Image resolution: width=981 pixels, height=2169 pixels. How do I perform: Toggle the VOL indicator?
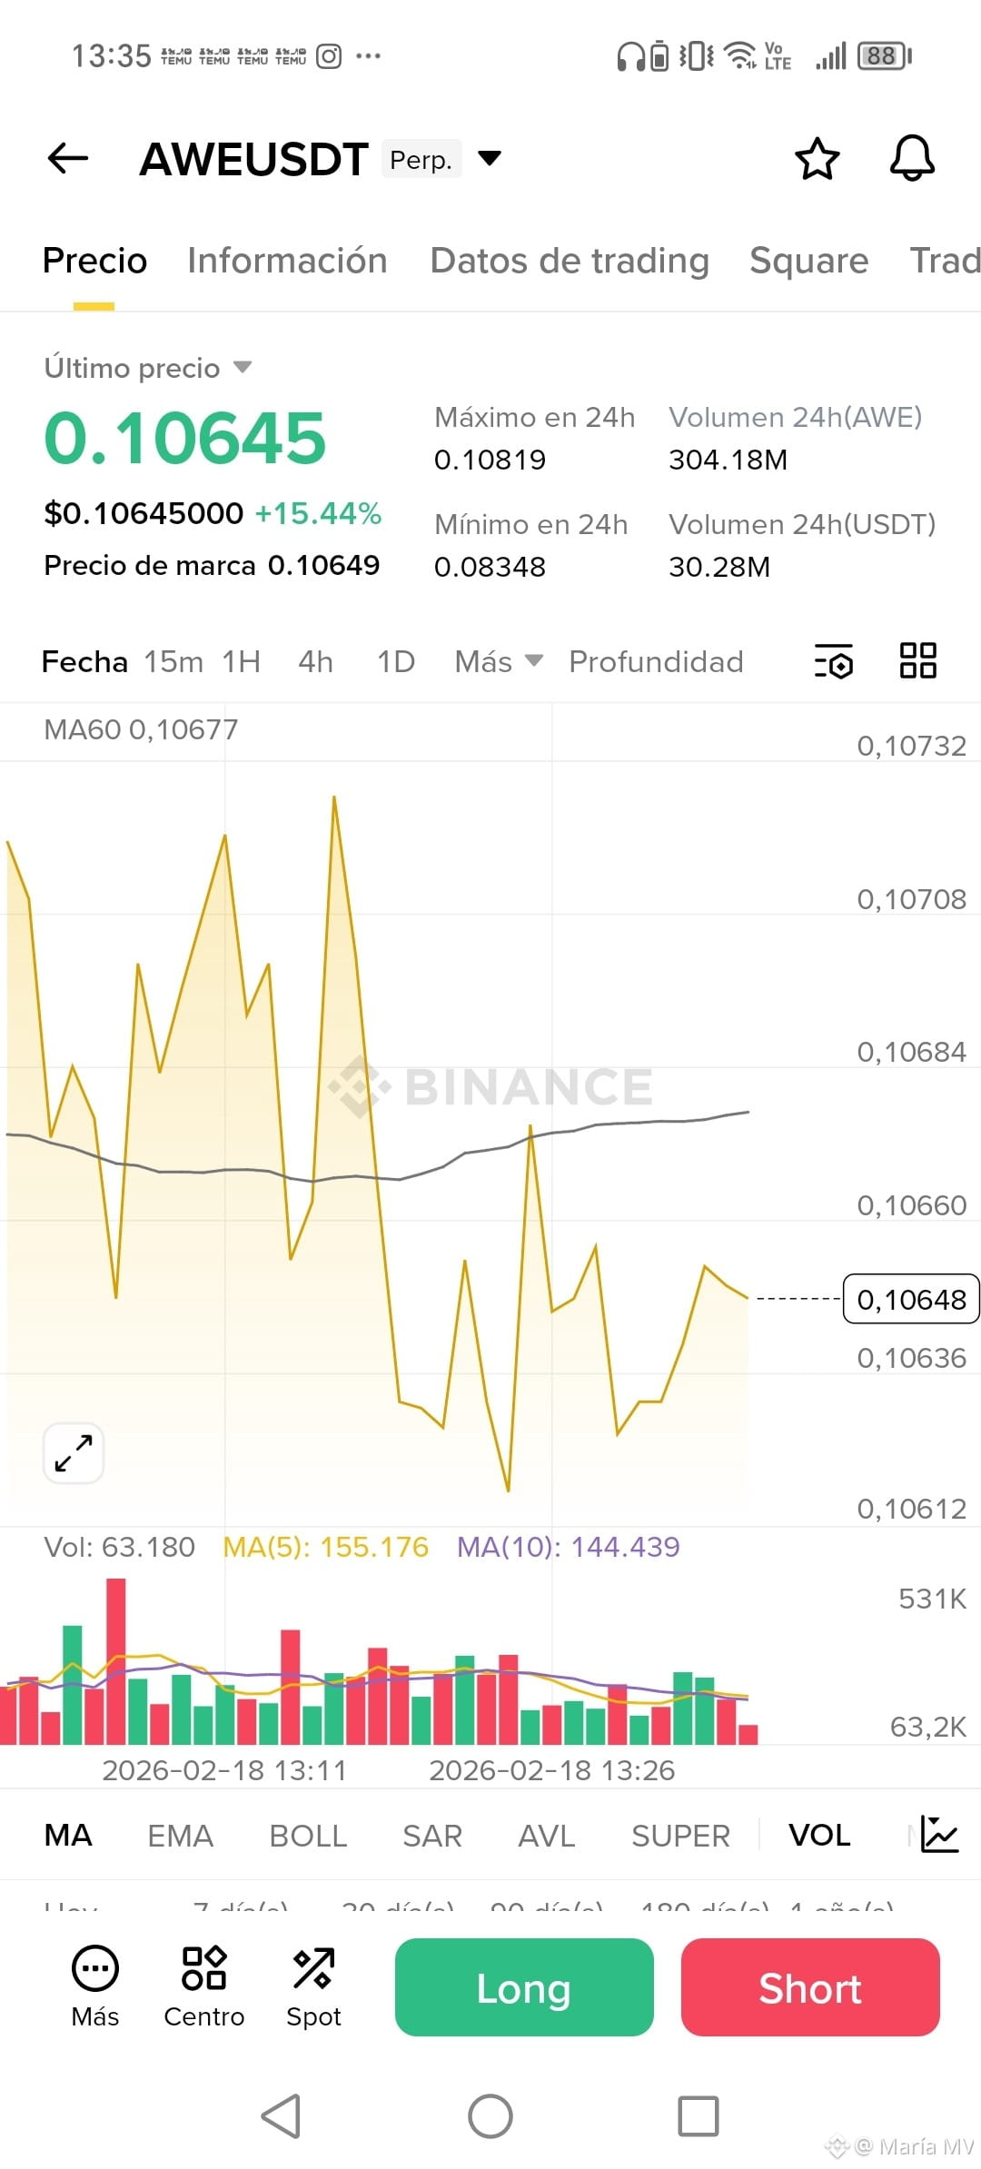pos(819,1835)
